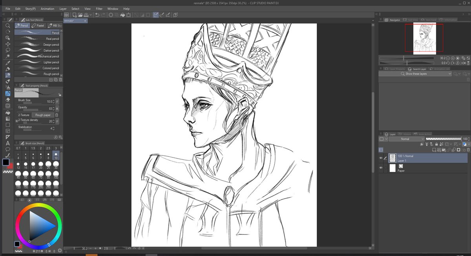This screenshot has width=471, height=256.
Task: Remove the 2-Texture with trash icon
Action: pyautogui.click(x=57, y=115)
